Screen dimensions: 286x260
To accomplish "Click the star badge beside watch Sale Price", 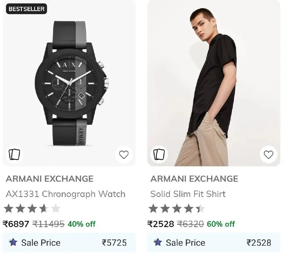I will pos(13,242).
